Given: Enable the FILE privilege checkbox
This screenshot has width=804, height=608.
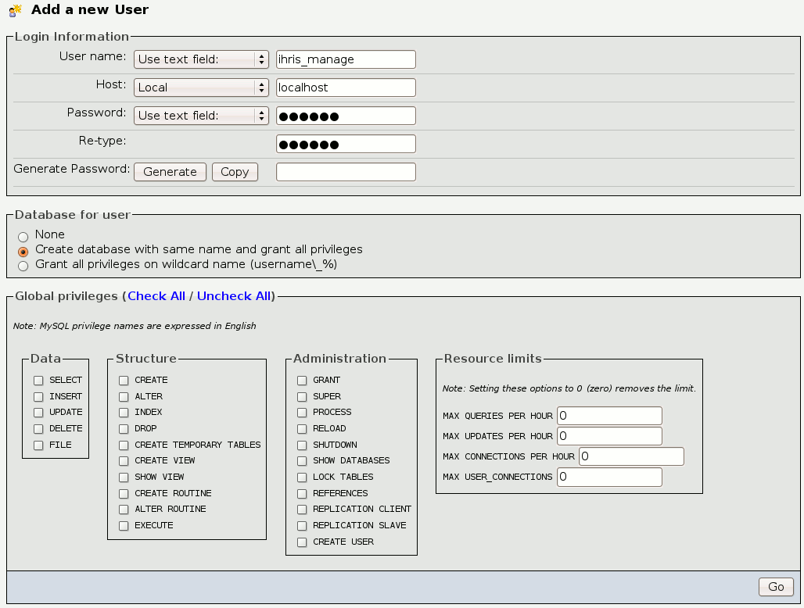Looking at the screenshot, I should click(38, 445).
